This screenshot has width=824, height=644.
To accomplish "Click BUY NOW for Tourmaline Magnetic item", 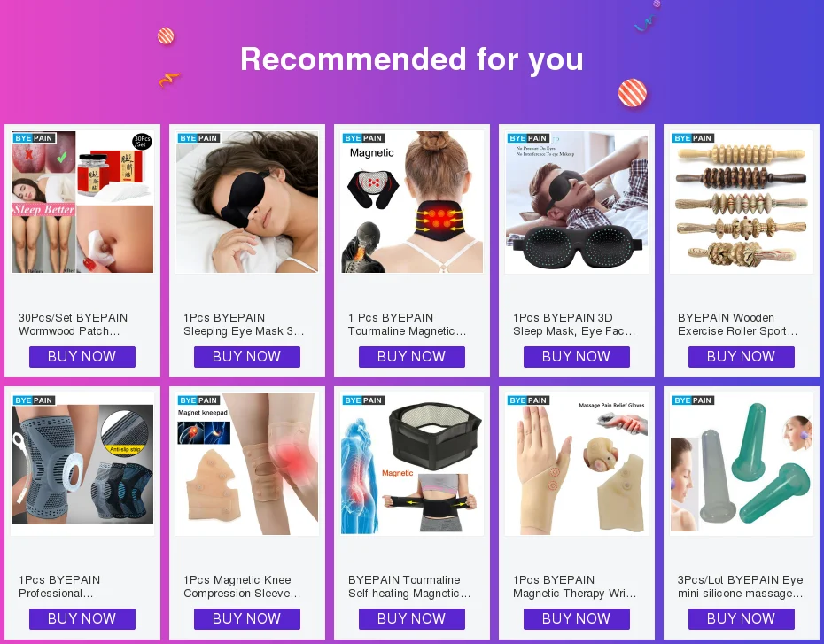I will tap(411, 357).
